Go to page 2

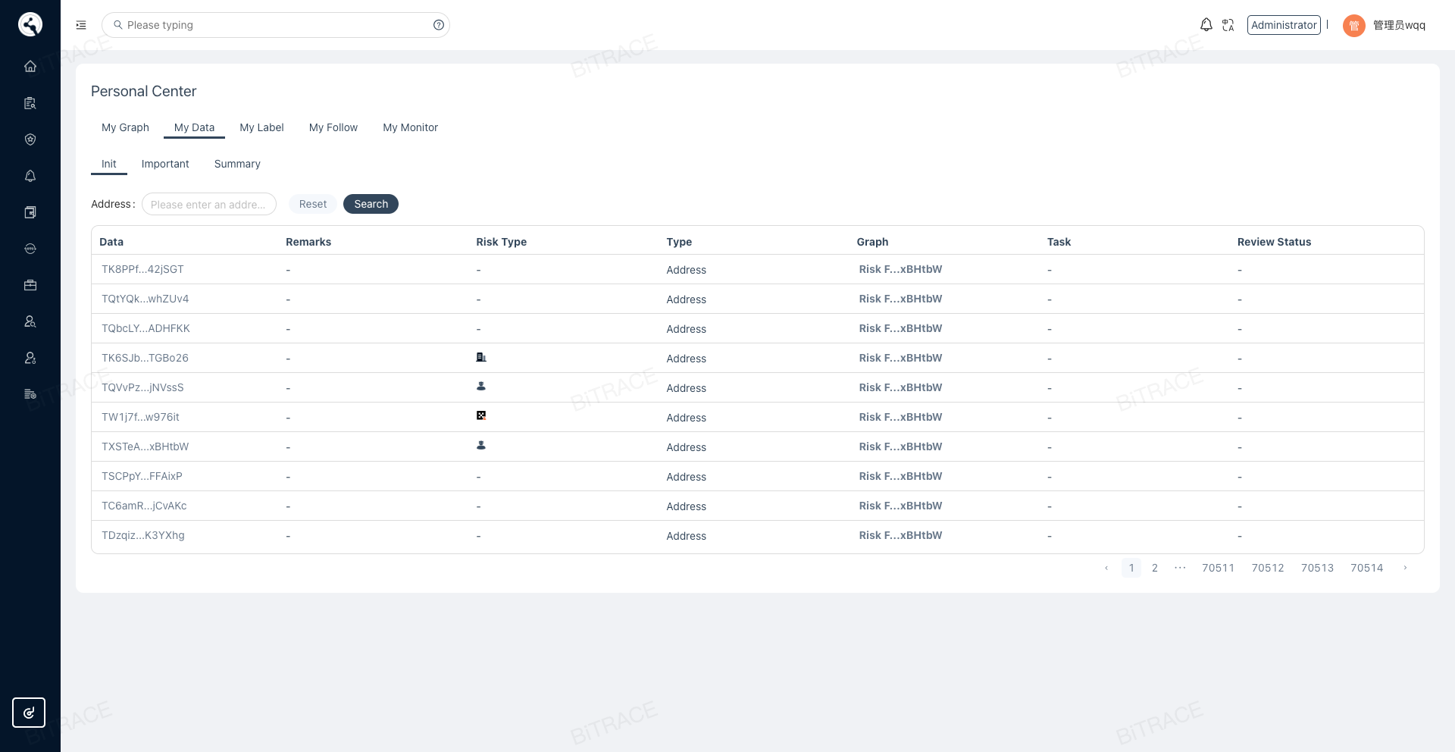tap(1155, 568)
